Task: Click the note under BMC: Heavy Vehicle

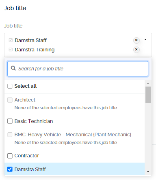Action: (66, 142)
